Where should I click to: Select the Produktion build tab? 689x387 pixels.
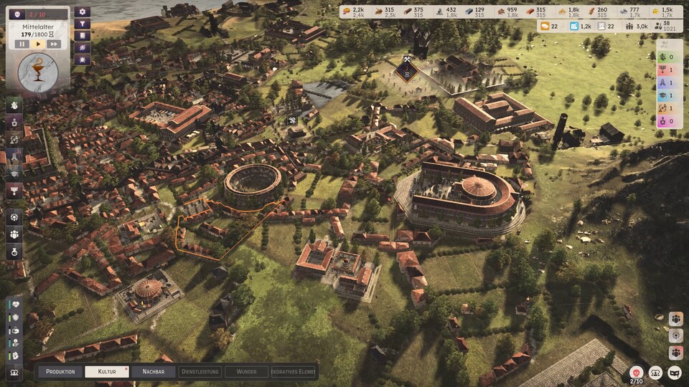tap(61, 371)
